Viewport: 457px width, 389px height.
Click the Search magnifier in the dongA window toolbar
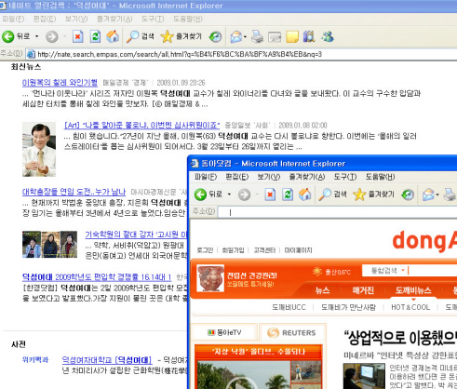click(325, 194)
